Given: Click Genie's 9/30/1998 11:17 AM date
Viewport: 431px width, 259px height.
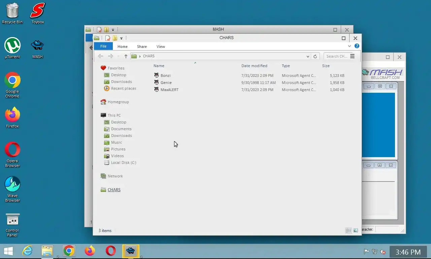Looking at the screenshot, I should tap(258, 83).
